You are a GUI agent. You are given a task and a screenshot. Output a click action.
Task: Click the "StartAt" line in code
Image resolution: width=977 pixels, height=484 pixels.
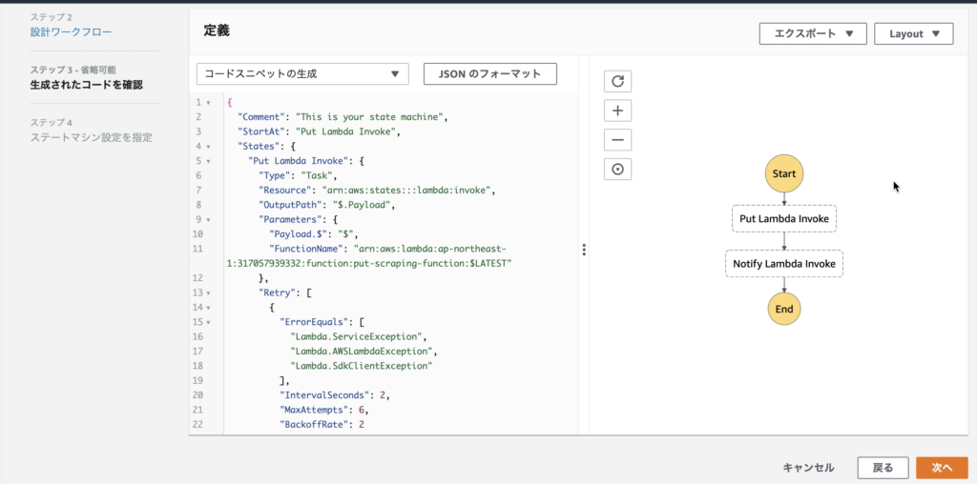click(x=319, y=131)
